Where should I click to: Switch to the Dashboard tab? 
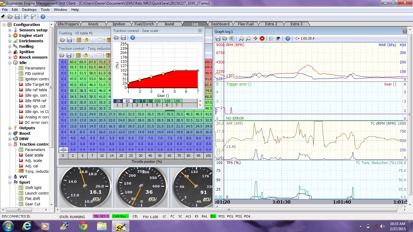click(220, 24)
